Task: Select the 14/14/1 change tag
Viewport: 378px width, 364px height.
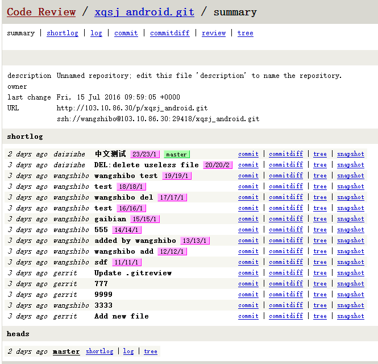Action: pos(127,230)
